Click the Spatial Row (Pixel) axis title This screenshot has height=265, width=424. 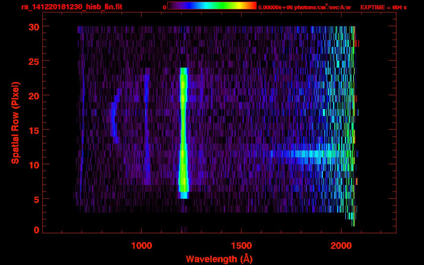(x=15, y=122)
